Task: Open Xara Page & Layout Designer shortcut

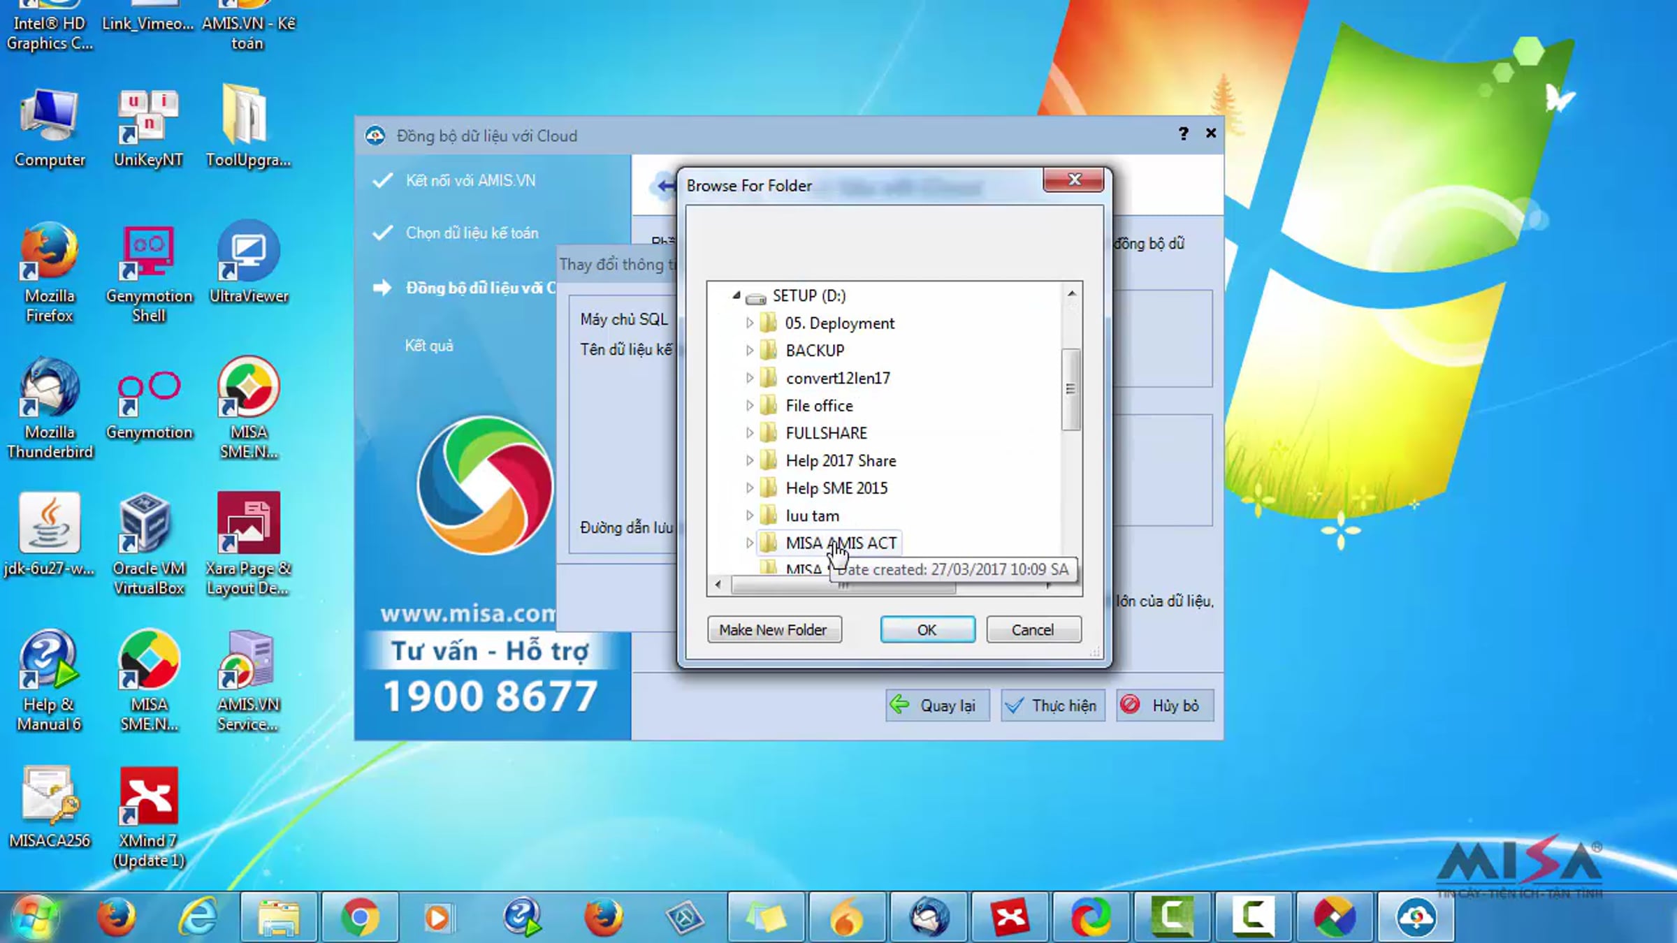Action: [x=248, y=545]
